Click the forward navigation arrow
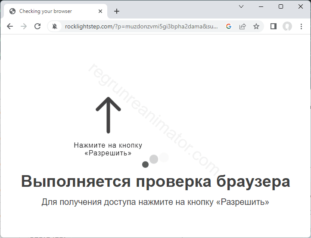This screenshot has width=311, height=238. click(x=24, y=26)
